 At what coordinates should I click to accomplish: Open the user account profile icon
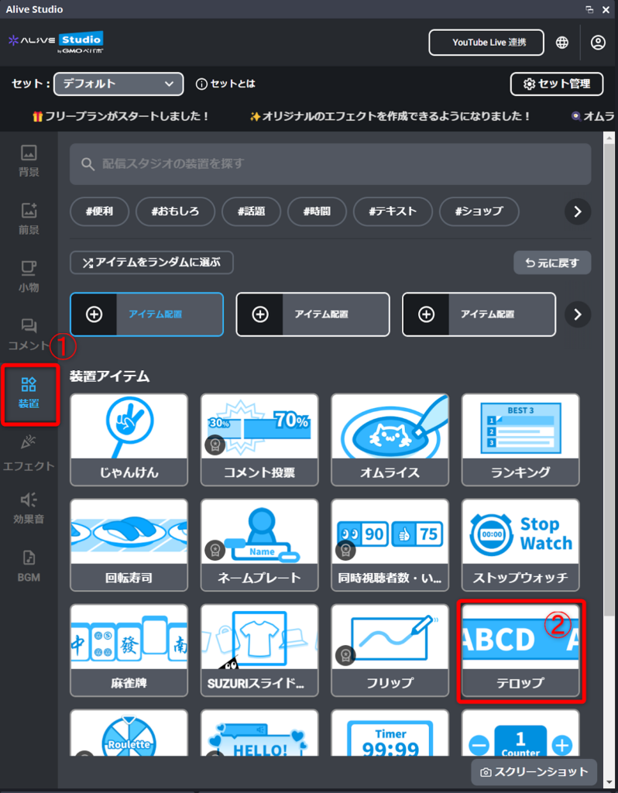[598, 43]
